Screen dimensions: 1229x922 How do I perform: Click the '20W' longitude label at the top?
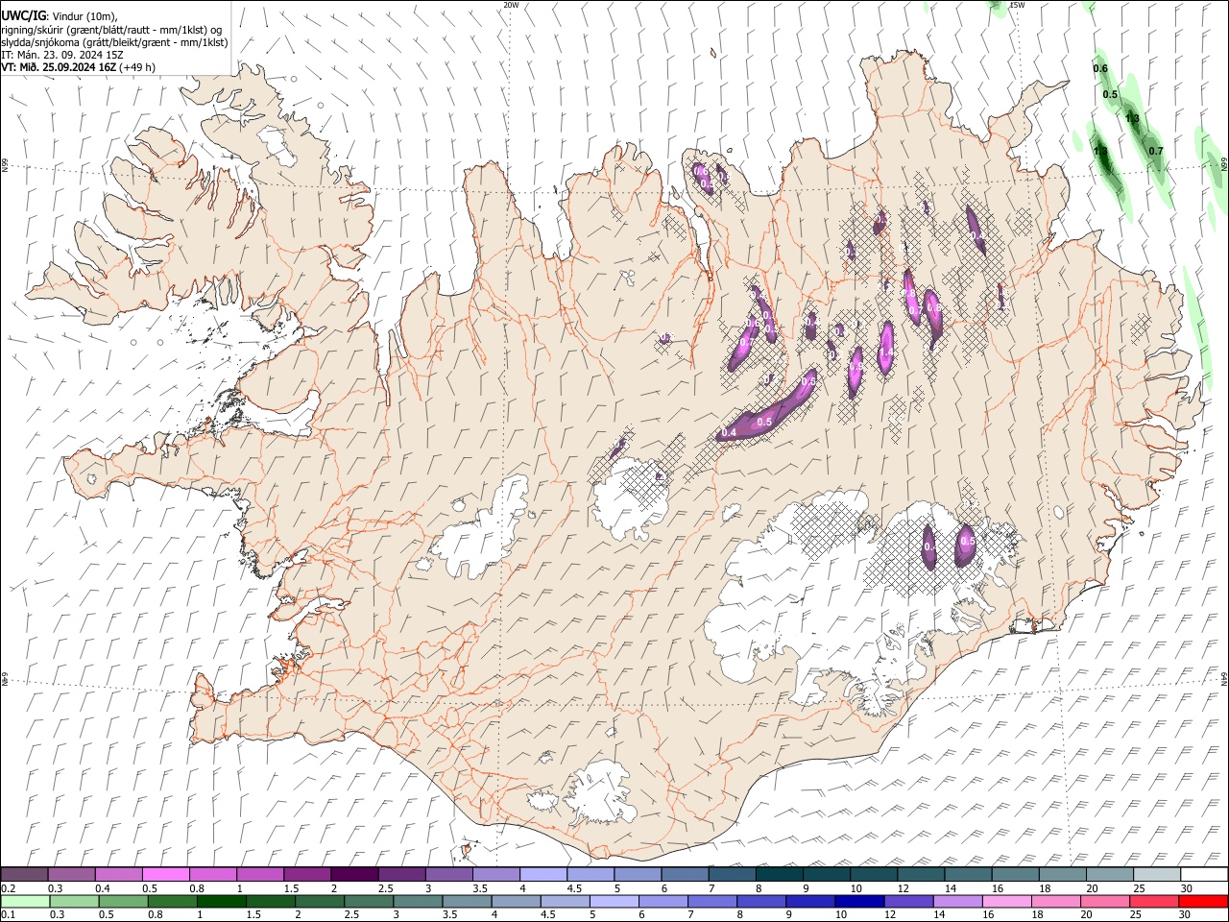pyautogui.click(x=511, y=5)
